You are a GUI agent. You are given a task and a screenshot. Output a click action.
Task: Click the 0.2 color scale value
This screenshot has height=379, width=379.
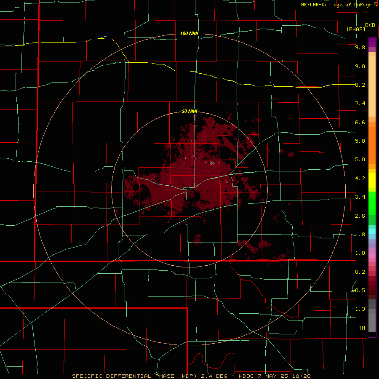tap(360, 272)
